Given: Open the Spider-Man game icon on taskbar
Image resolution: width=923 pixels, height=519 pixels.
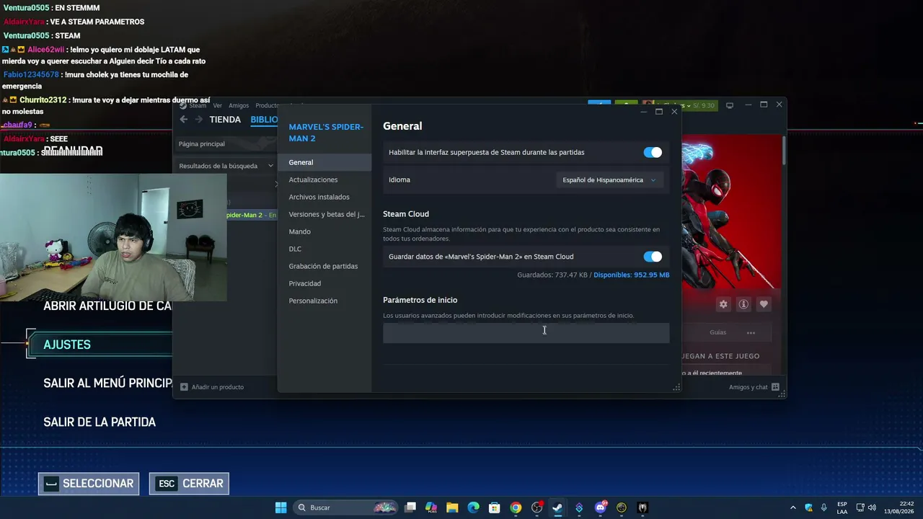Looking at the screenshot, I should pos(642,507).
